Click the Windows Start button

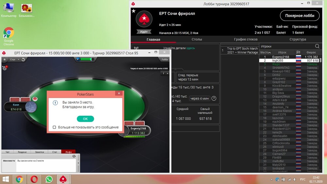(x=6, y=179)
